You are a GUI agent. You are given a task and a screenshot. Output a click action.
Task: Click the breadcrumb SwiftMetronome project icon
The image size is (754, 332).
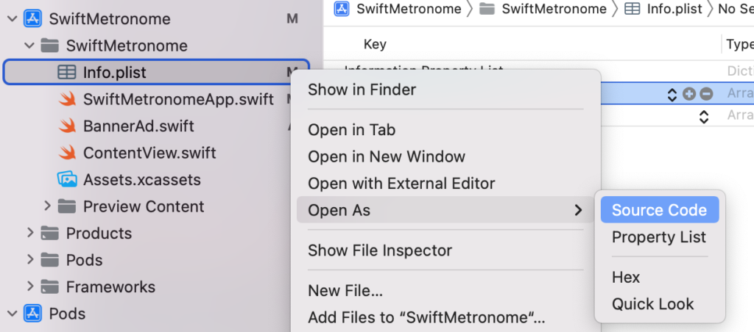(342, 9)
